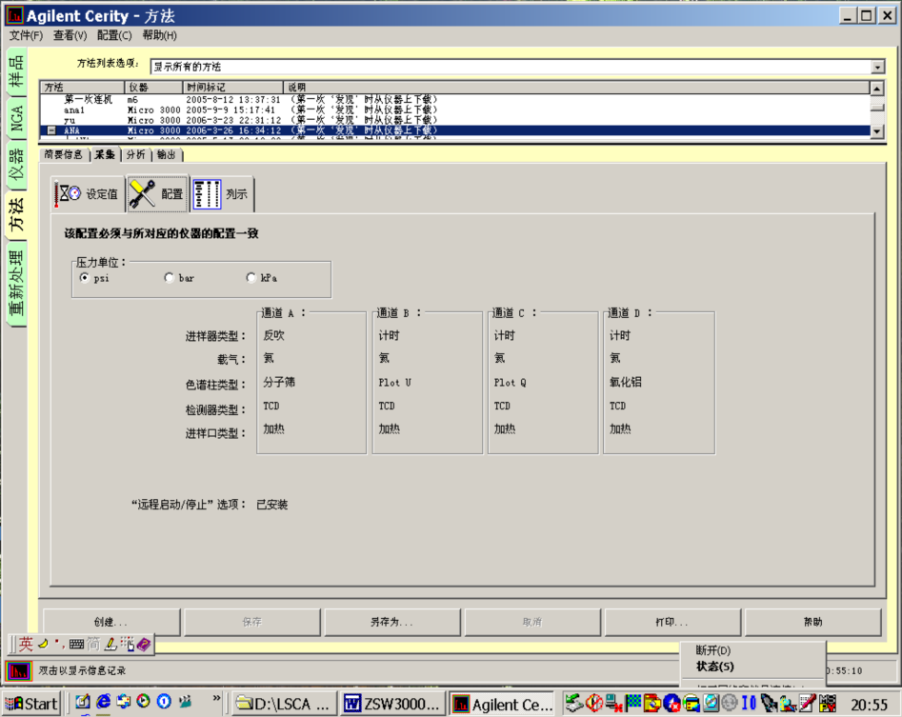
Task: Choose 状态(S) in the popup menu
Action: (x=715, y=667)
